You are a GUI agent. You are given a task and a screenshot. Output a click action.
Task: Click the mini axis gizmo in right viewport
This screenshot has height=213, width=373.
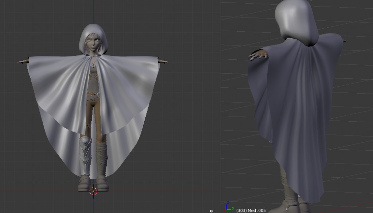[227, 209]
